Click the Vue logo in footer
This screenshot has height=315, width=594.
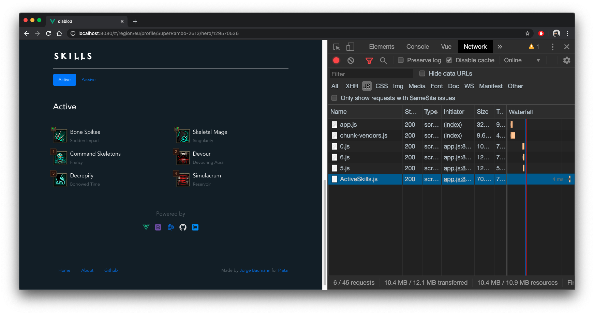click(x=146, y=227)
